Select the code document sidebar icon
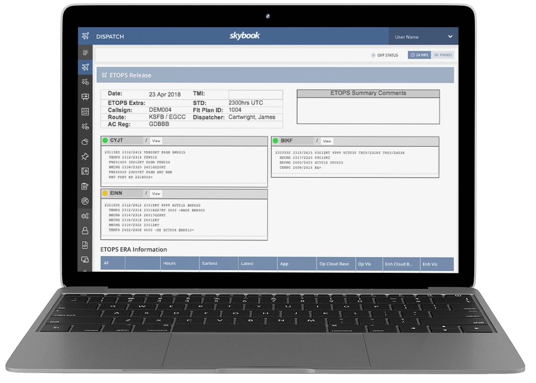Screen dimensions: 536x383 [x=85, y=245]
